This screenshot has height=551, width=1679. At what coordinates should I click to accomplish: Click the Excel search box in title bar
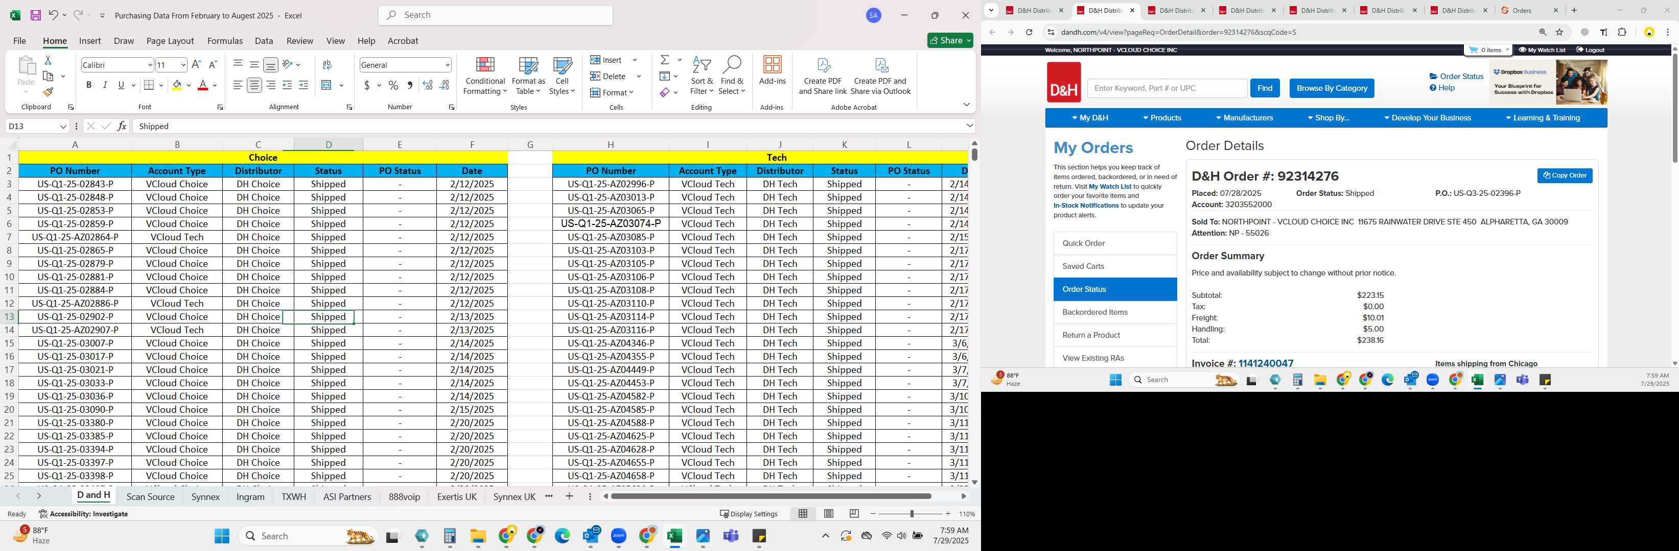tap(495, 15)
